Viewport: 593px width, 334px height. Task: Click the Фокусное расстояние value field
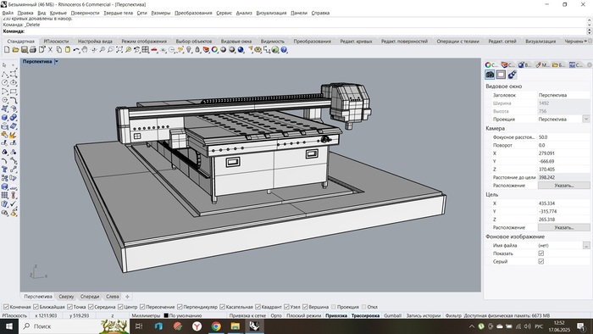coord(563,137)
